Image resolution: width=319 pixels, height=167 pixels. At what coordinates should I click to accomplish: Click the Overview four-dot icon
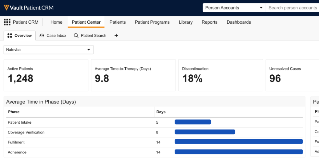click(10, 36)
